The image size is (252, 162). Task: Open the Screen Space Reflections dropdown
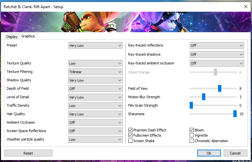(95, 131)
